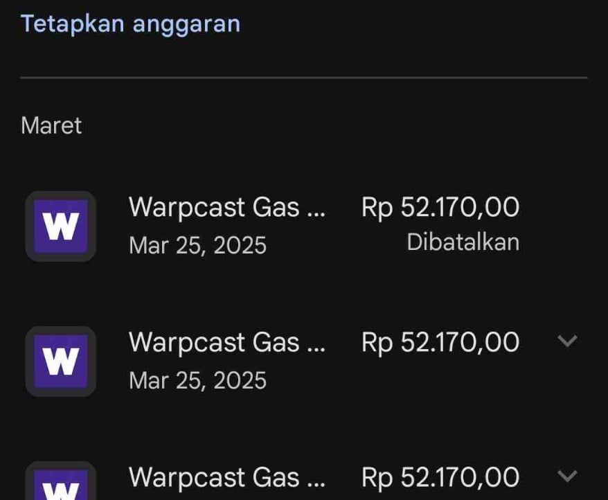
Task: Click the divider line under Tetapkan anggaran
Action: (x=303, y=78)
